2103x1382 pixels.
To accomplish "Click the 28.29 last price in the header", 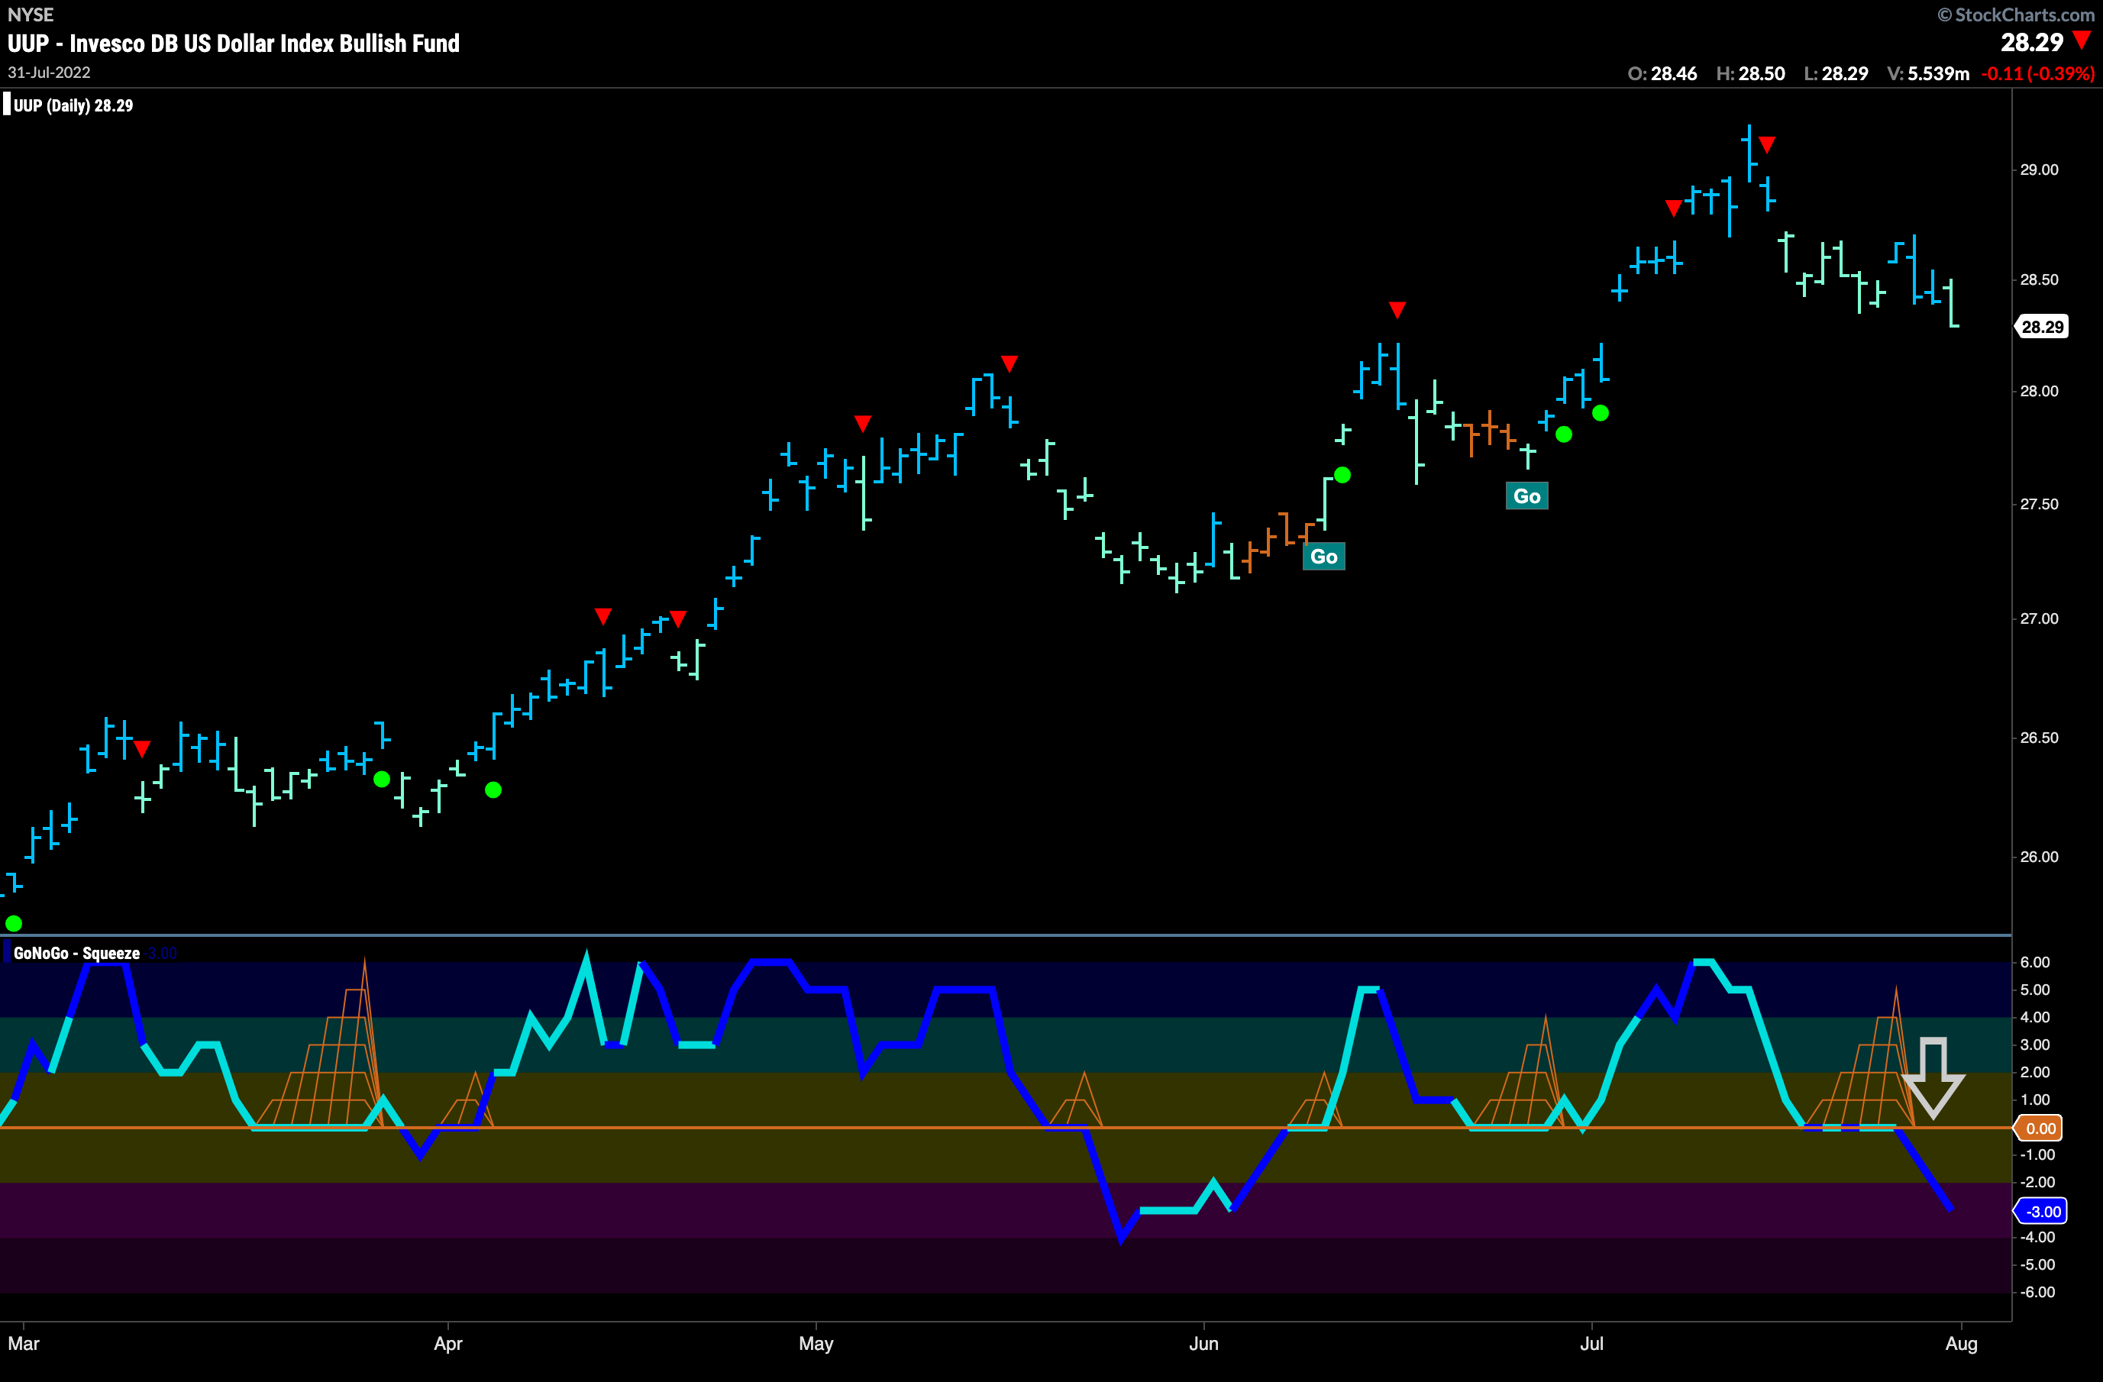I will click(x=2031, y=43).
